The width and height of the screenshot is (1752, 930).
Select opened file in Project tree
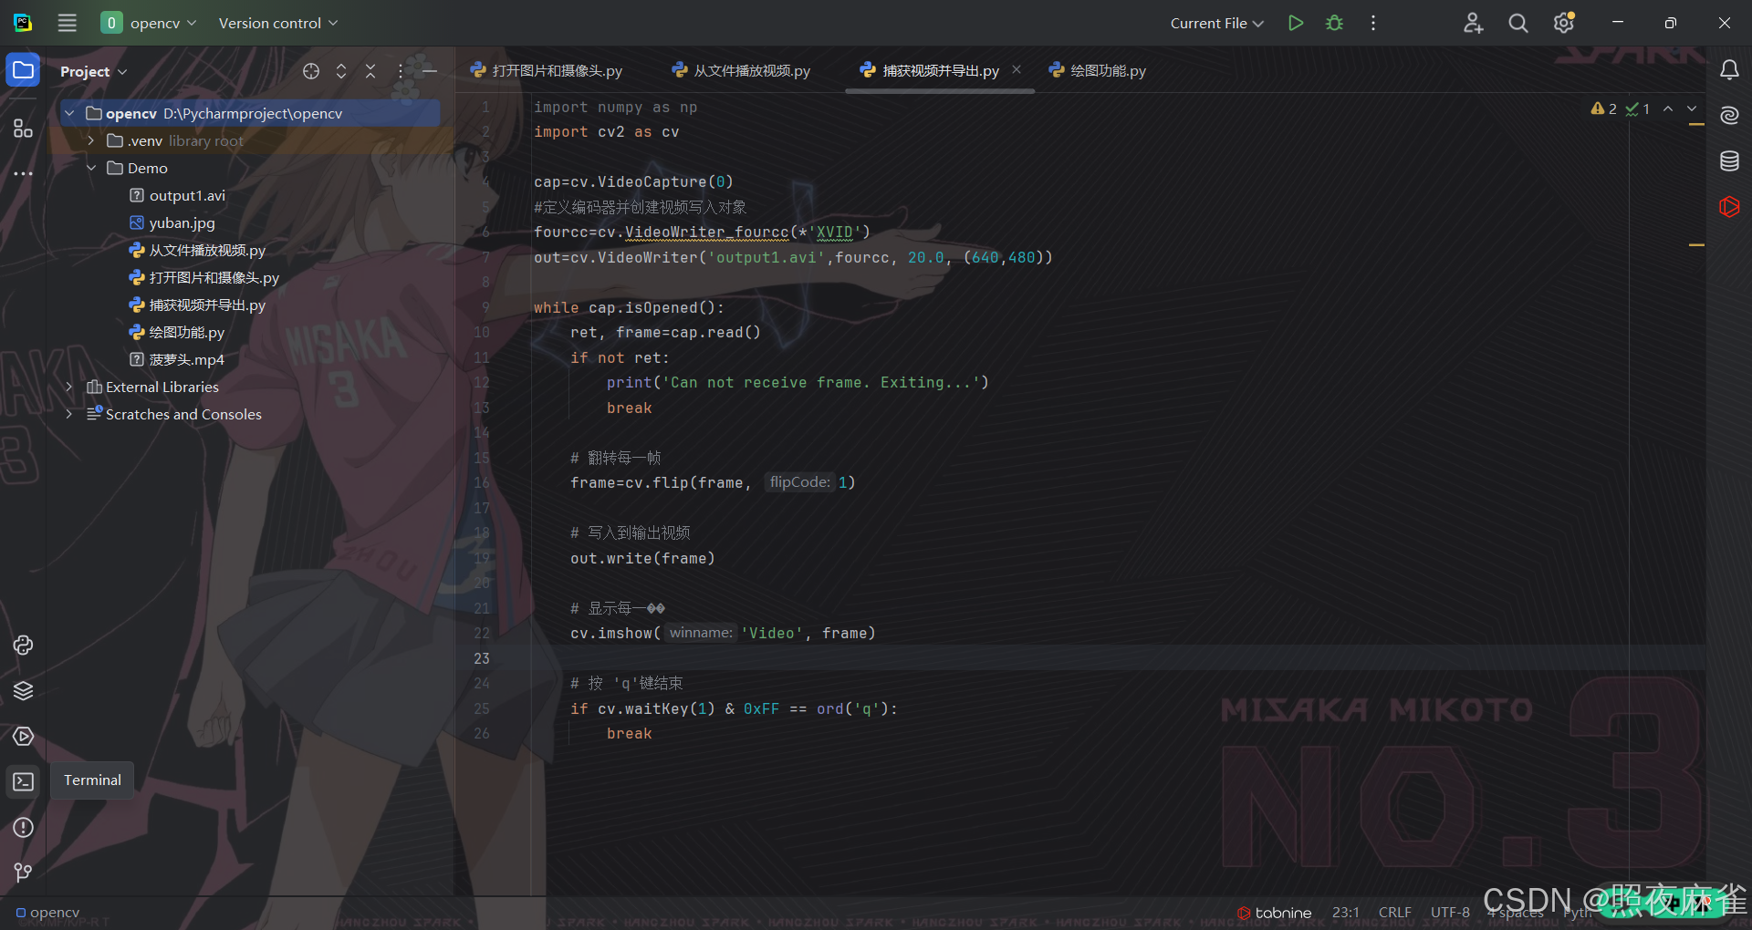[311, 71]
